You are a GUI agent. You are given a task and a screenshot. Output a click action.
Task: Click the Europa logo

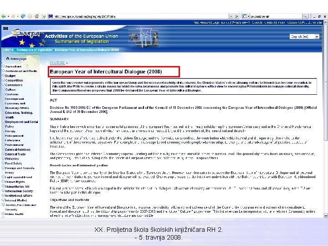click(x=26, y=33)
